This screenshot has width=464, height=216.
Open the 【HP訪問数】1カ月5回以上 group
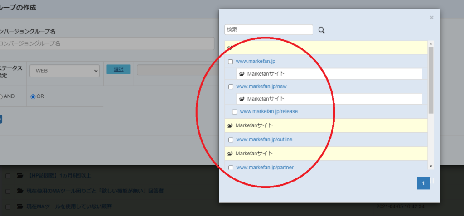click(x=58, y=176)
